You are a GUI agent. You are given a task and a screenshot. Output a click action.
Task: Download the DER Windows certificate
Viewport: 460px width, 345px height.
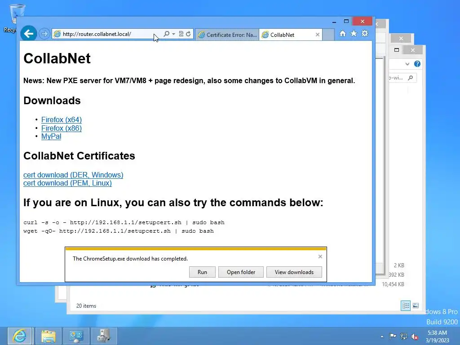click(73, 175)
